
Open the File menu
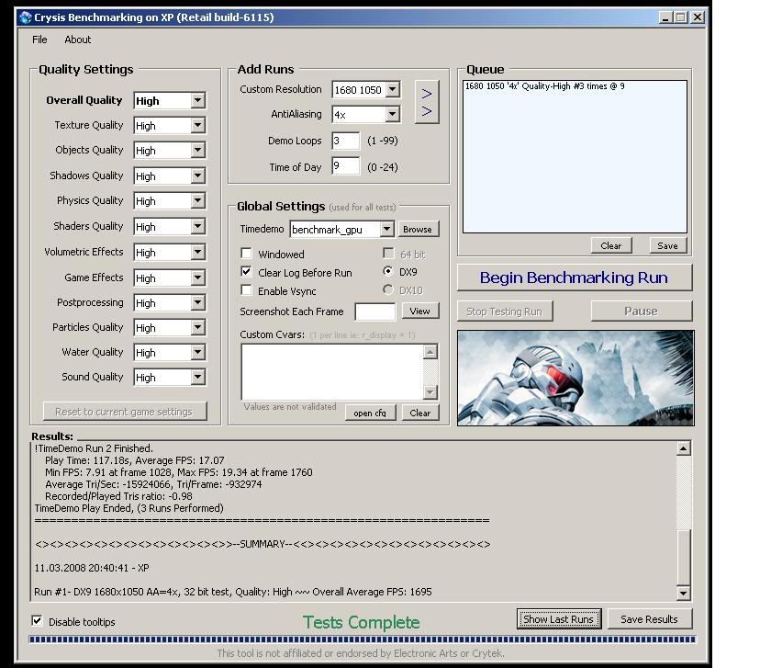click(x=39, y=40)
